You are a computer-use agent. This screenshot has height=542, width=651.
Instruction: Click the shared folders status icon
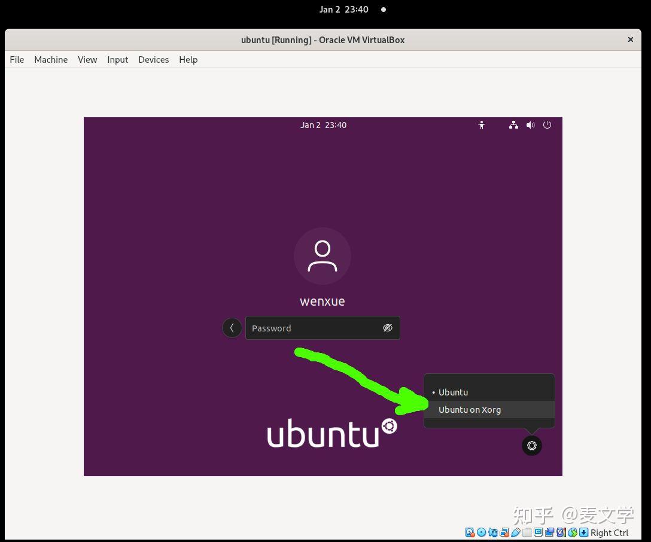(x=527, y=532)
